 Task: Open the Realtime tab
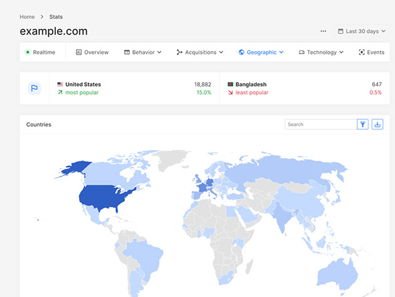pos(40,52)
